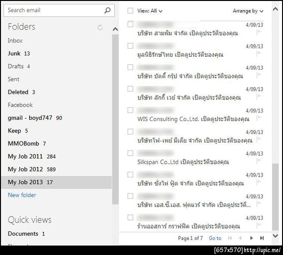Open the My Job 2013 folder
Viewport: 283px width, 255px height.
coord(56,182)
